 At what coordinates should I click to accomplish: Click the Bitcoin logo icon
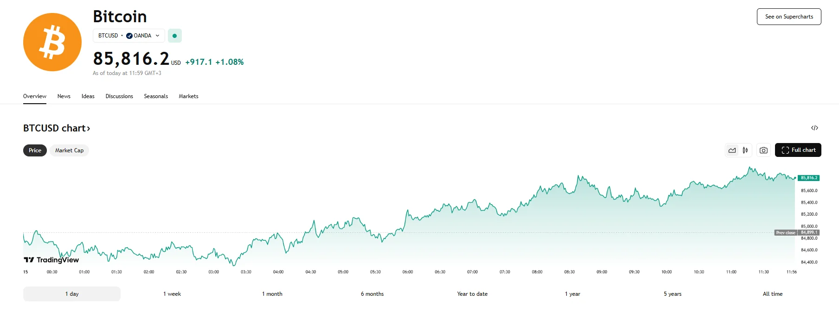[x=52, y=42]
